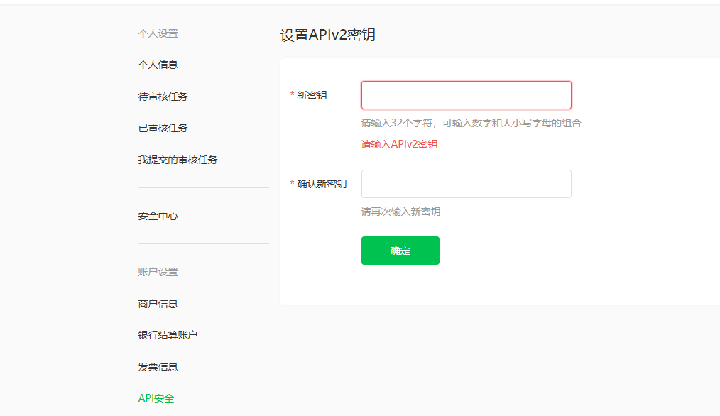Select 已审核任务 from the sidebar
This screenshot has width=720, height=416.
[163, 128]
